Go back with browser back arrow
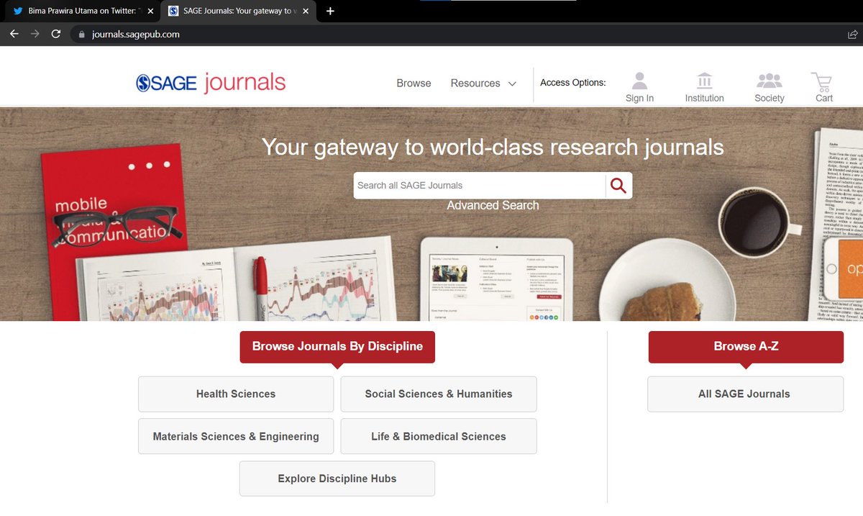 [x=14, y=34]
